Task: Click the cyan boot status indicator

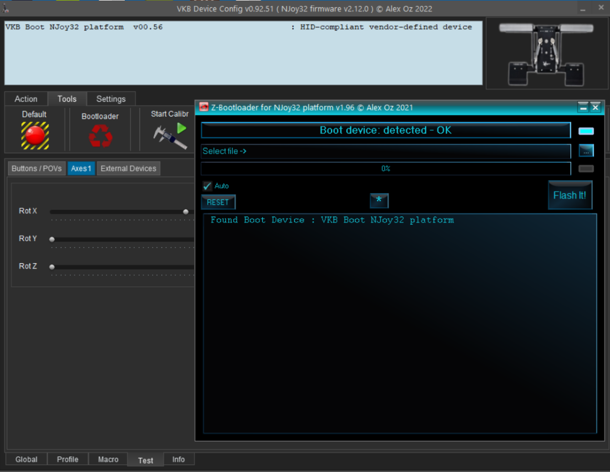Action: click(586, 131)
